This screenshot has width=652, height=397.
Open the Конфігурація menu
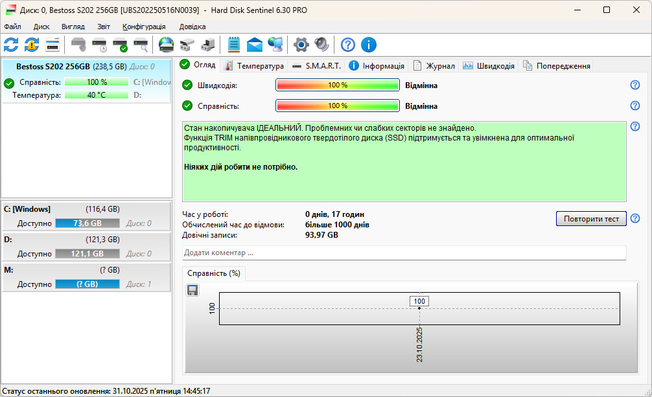[144, 27]
